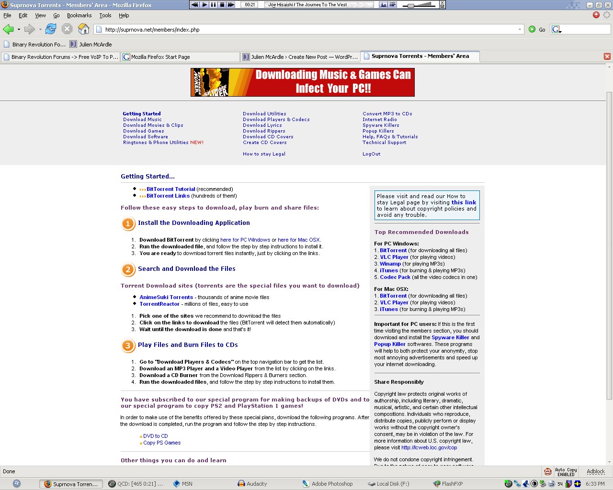Open FlashFXP from the taskbar

tap(448, 484)
